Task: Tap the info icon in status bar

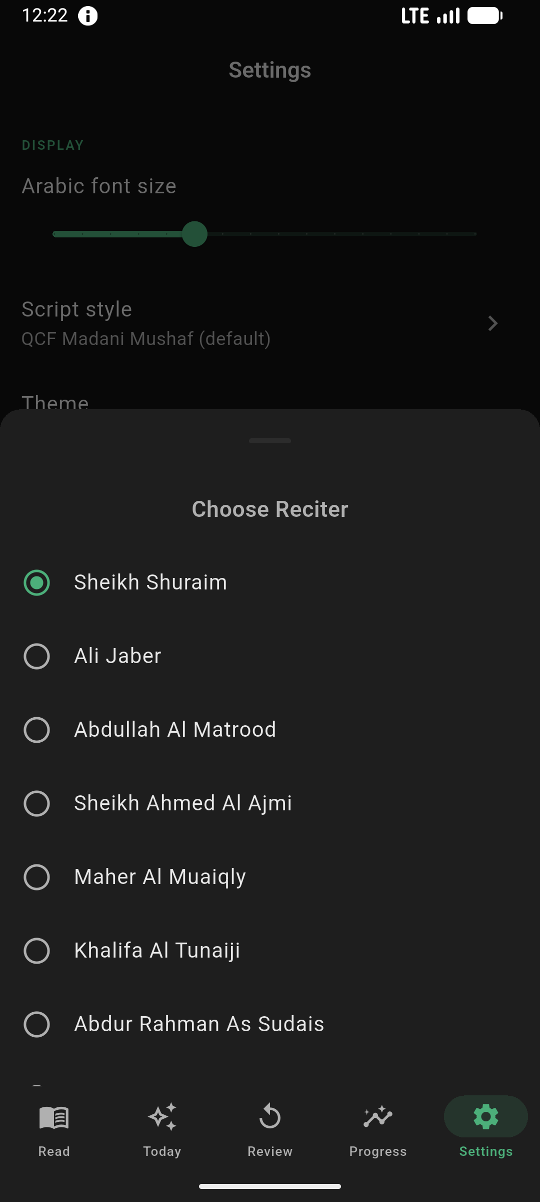Action: pos(87,16)
